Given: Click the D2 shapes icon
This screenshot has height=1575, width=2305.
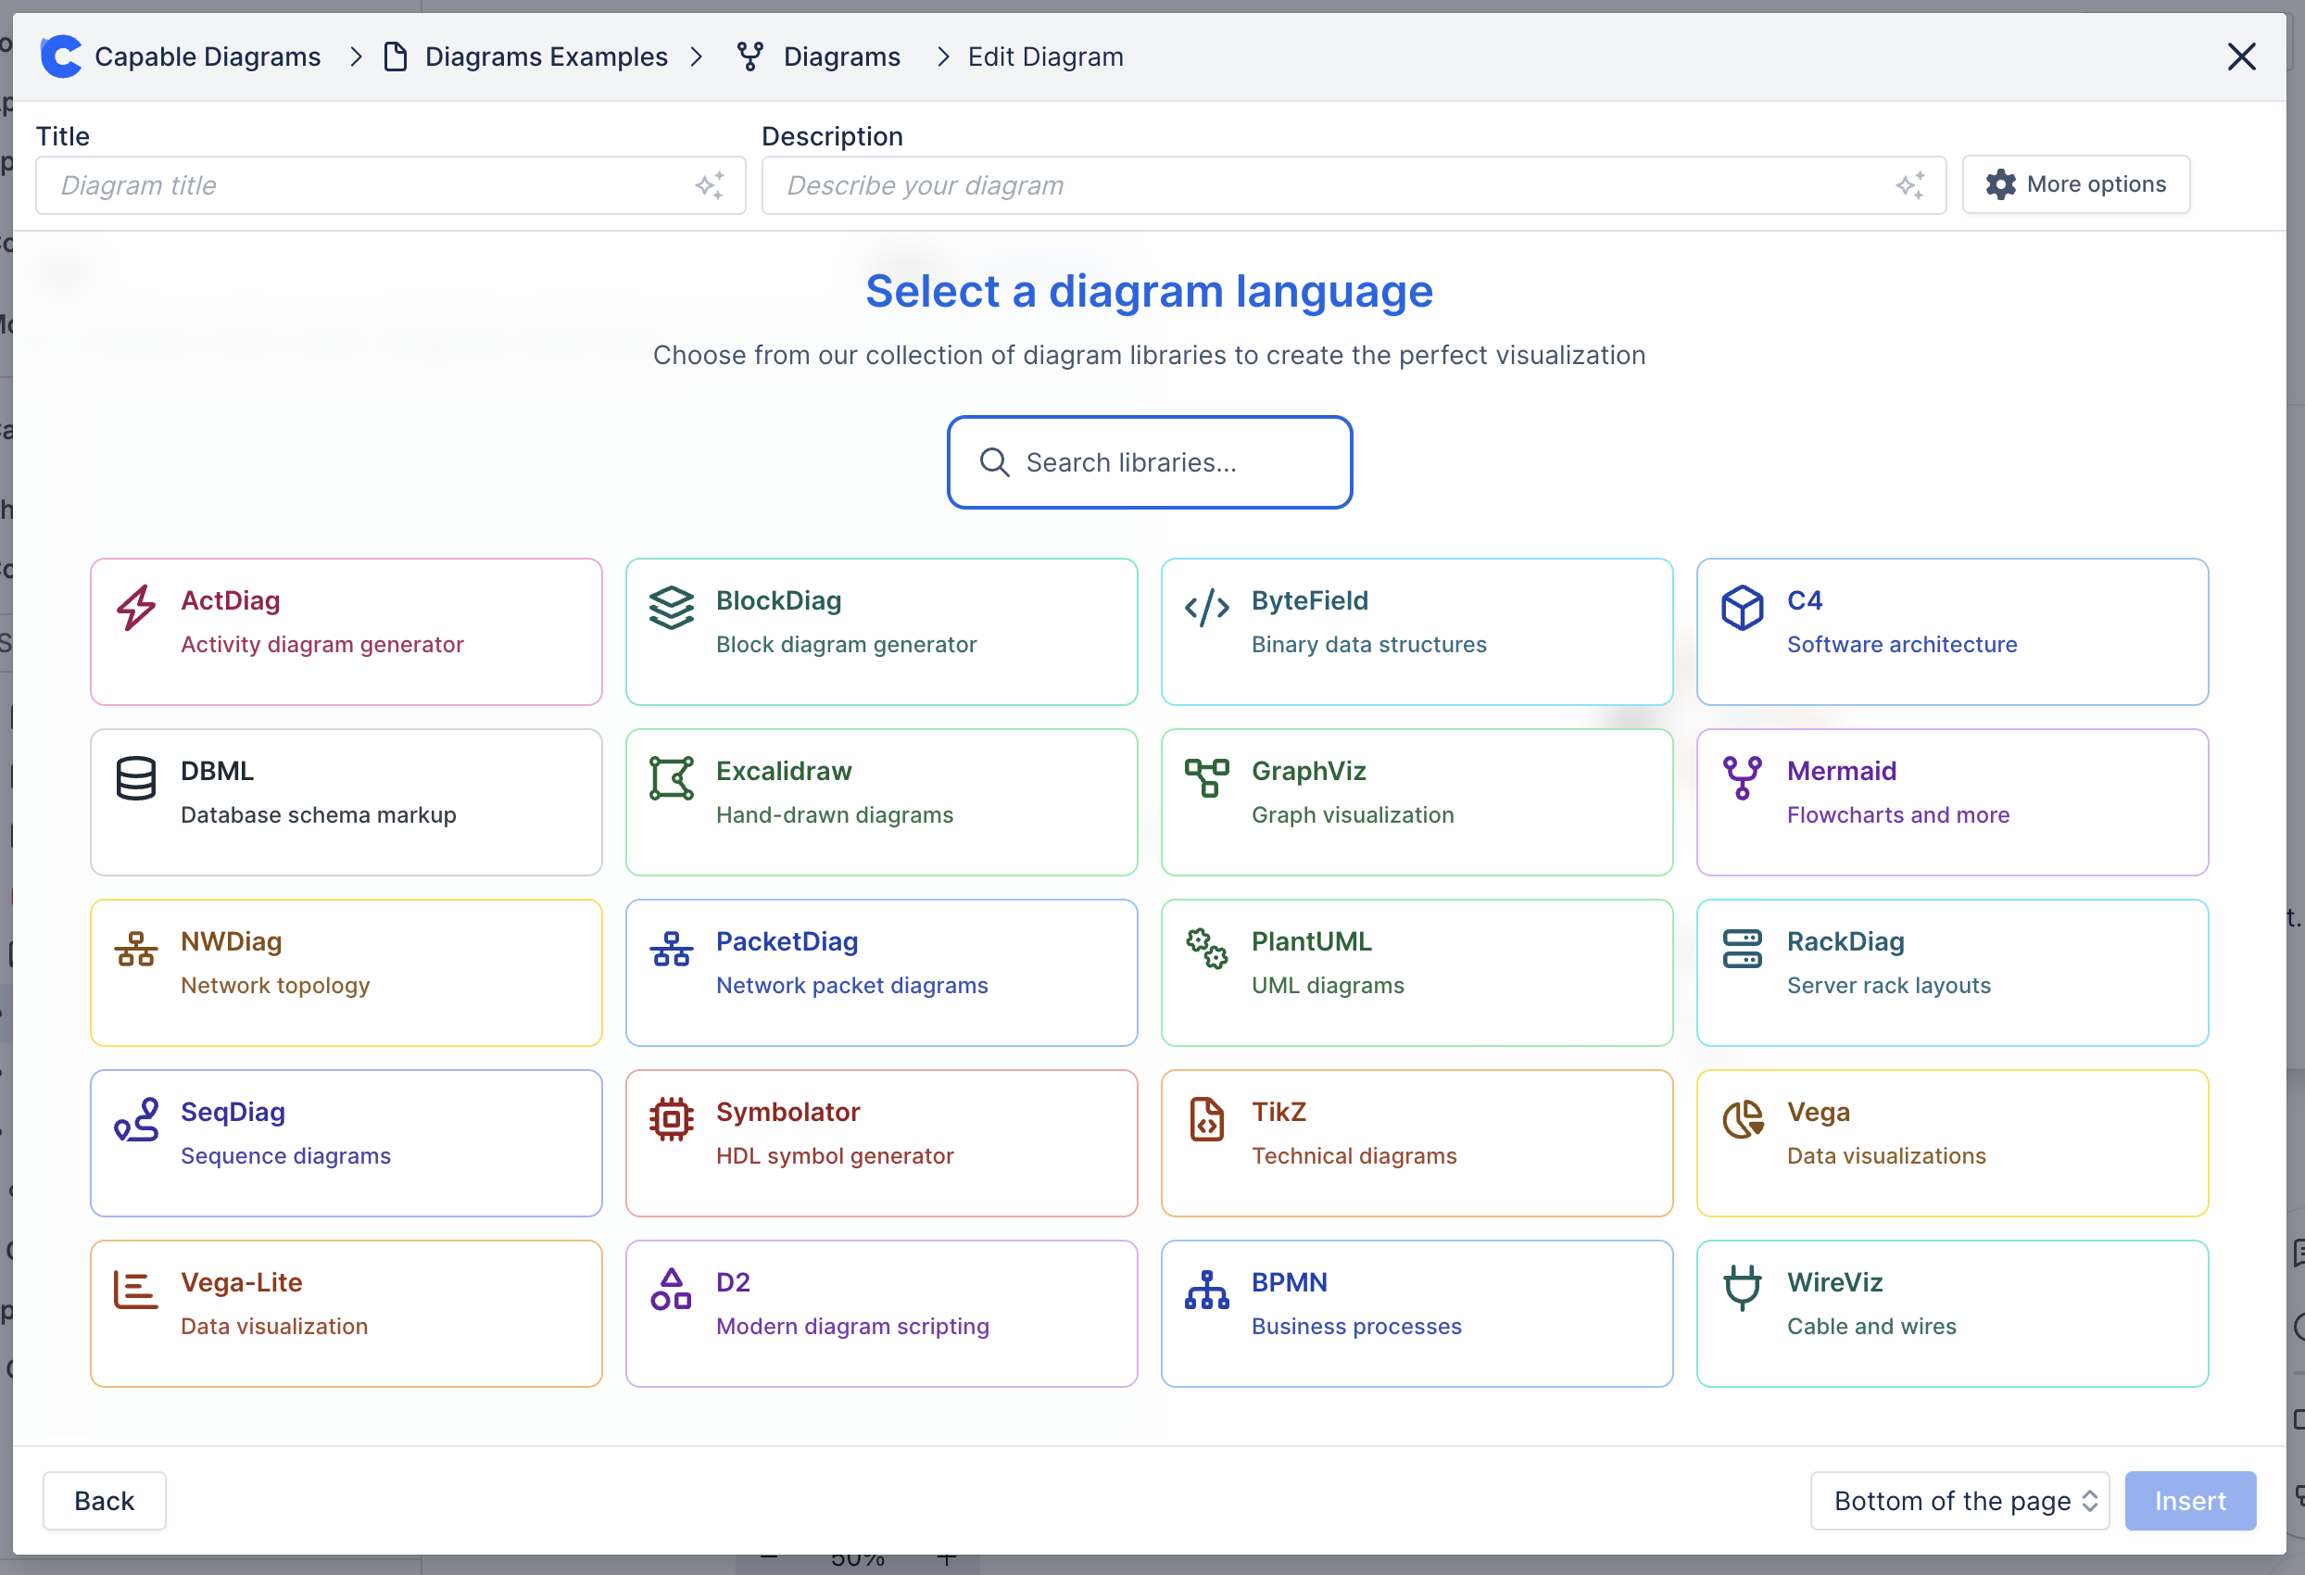Looking at the screenshot, I should pos(672,1290).
